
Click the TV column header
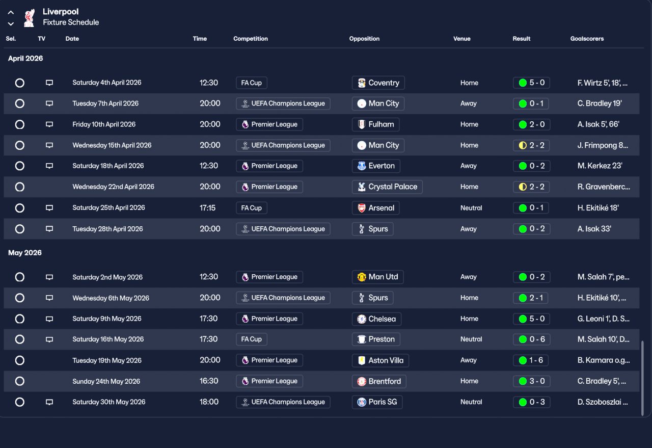click(42, 39)
